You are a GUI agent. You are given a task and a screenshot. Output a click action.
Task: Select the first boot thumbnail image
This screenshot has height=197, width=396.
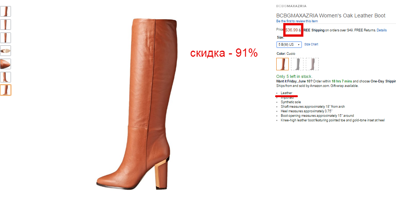(6, 11)
